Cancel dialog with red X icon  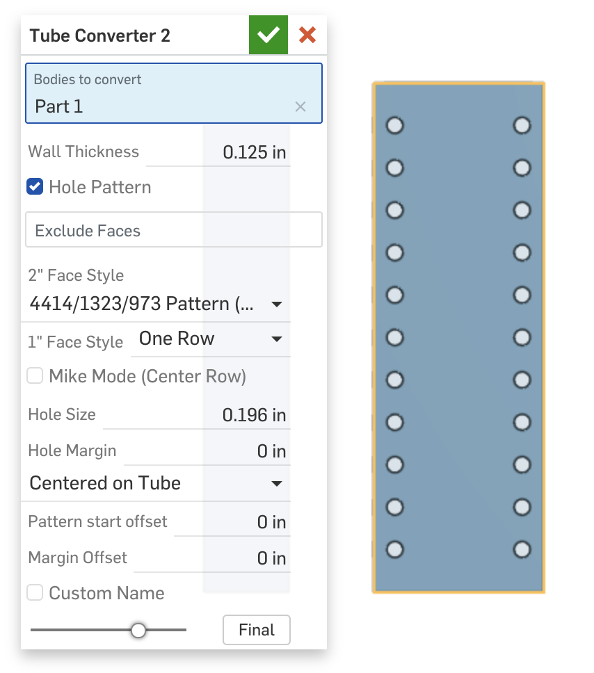coord(307,35)
